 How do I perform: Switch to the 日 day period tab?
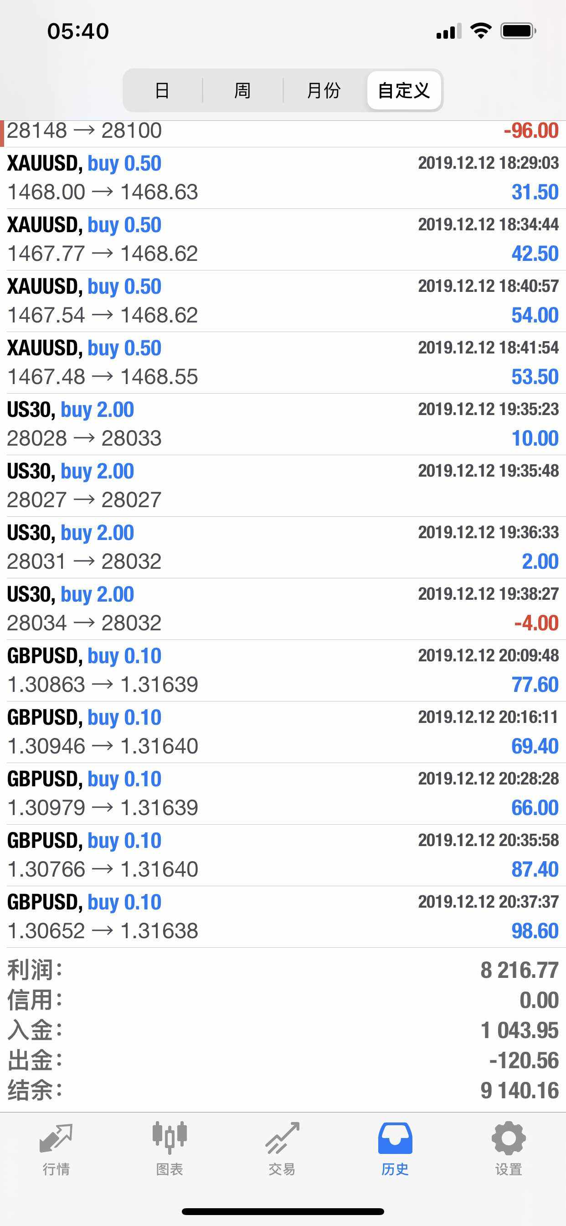pyautogui.click(x=162, y=90)
